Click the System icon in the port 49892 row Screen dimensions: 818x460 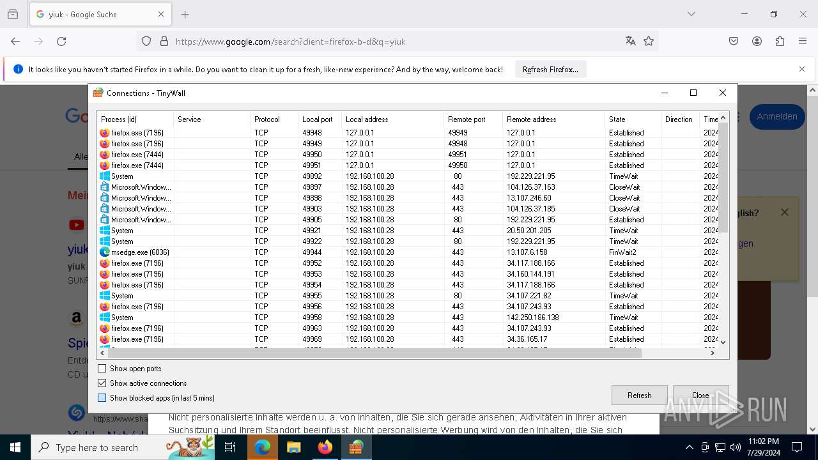(x=105, y=176)
